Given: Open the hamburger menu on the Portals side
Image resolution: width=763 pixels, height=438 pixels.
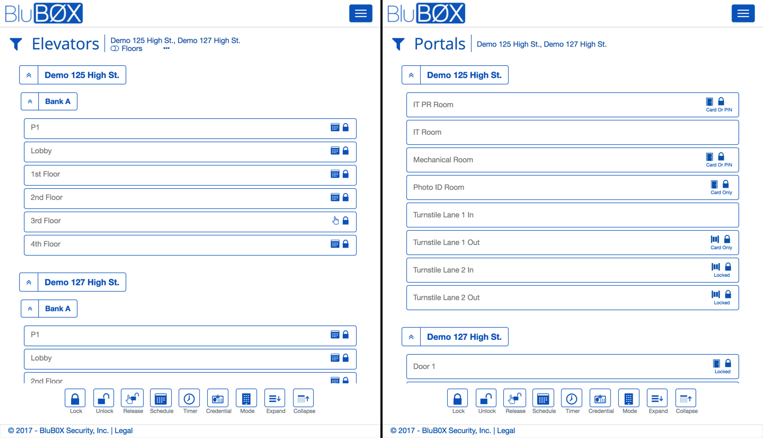Looking at the screenshot, I should (743, 13).
